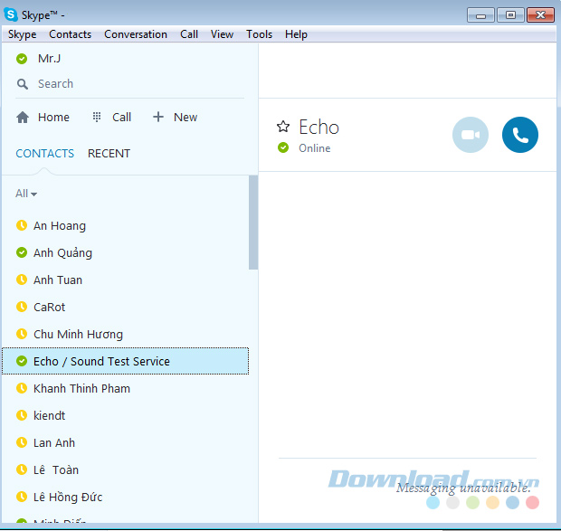Add Echo to favorites with star icon
561x531 pixels.
click(283, 127)
